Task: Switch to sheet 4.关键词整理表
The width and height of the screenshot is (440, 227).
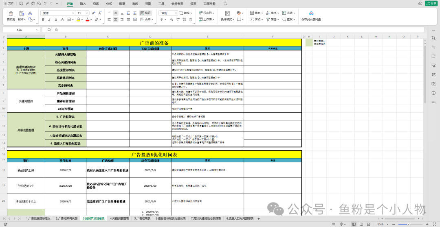Action: pyautogui.click(x=119, y=218)
